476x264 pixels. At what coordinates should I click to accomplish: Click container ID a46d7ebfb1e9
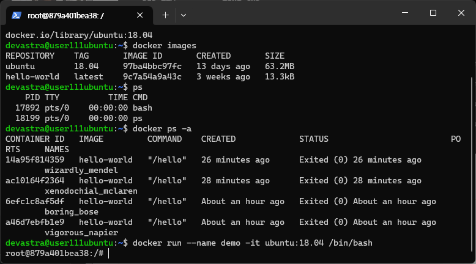click(35, 222)
